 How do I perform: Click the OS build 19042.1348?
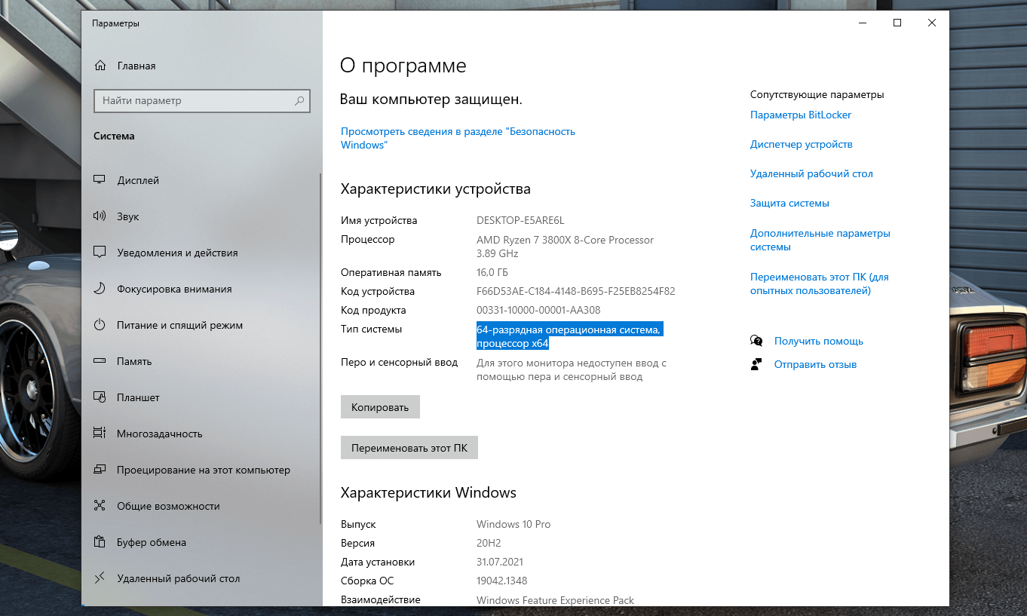tap(502, 581)
